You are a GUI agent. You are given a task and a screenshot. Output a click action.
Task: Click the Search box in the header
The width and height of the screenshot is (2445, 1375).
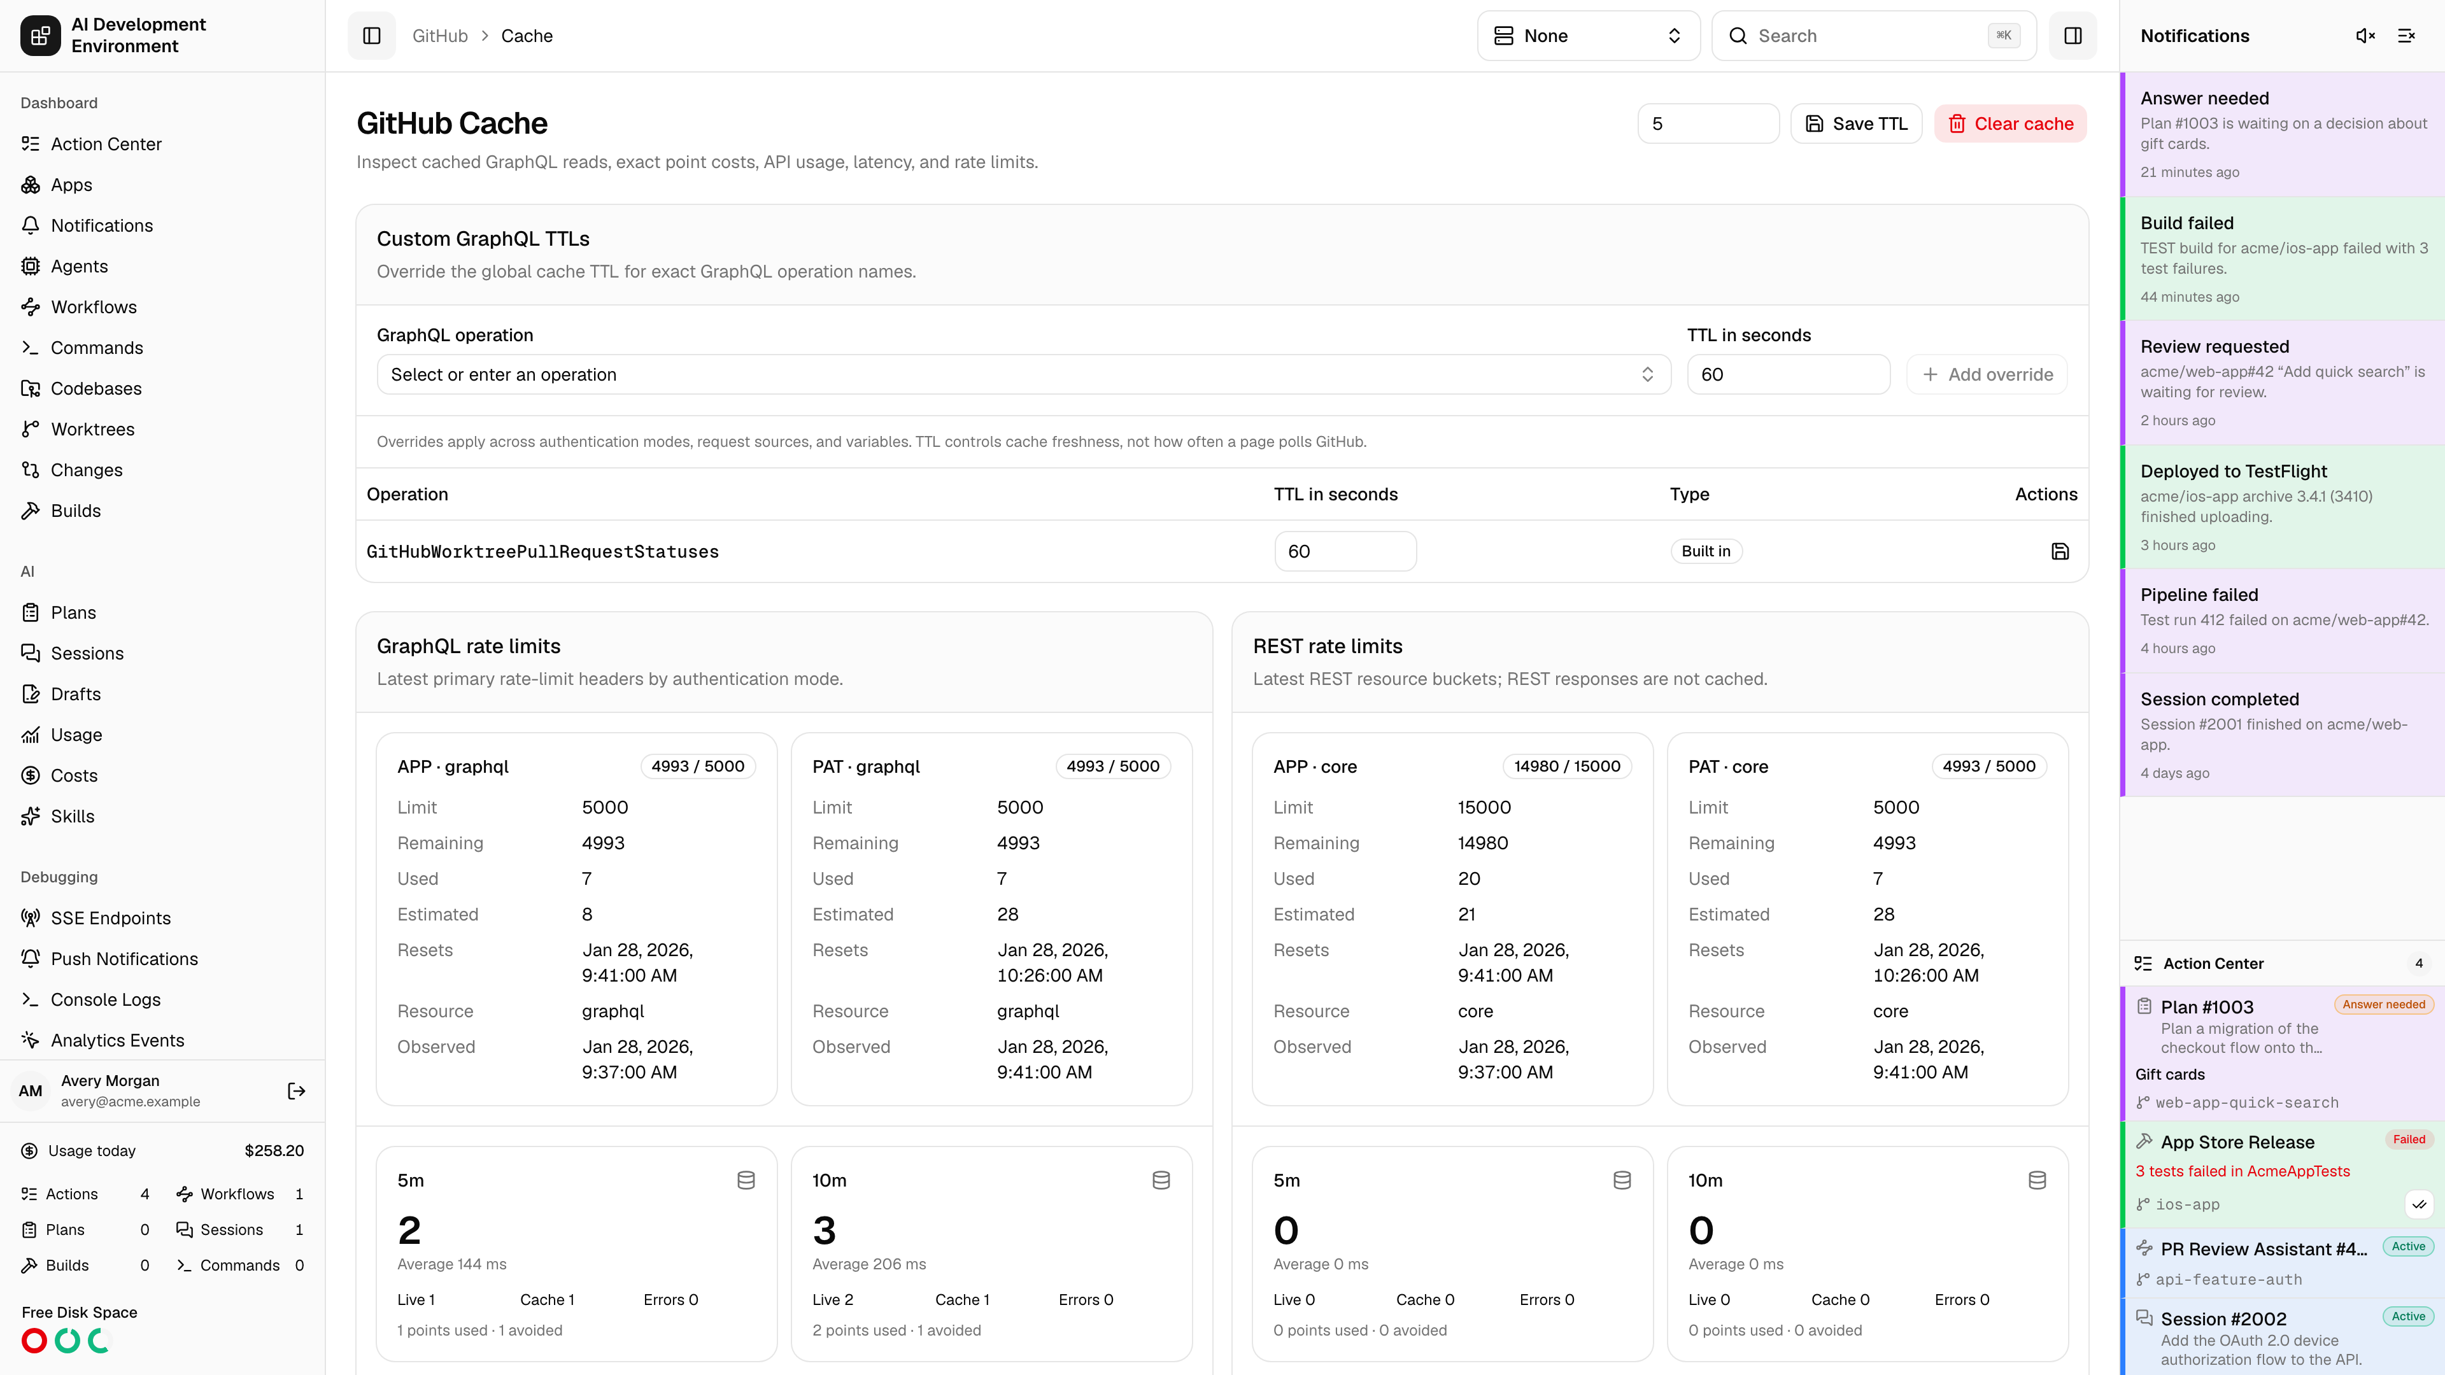1874,36
